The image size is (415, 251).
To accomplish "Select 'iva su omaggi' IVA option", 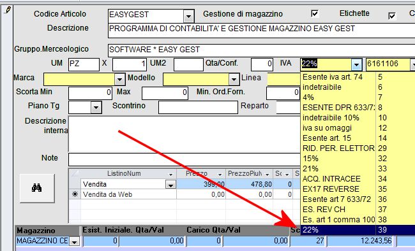I will (x=358, y=128).
